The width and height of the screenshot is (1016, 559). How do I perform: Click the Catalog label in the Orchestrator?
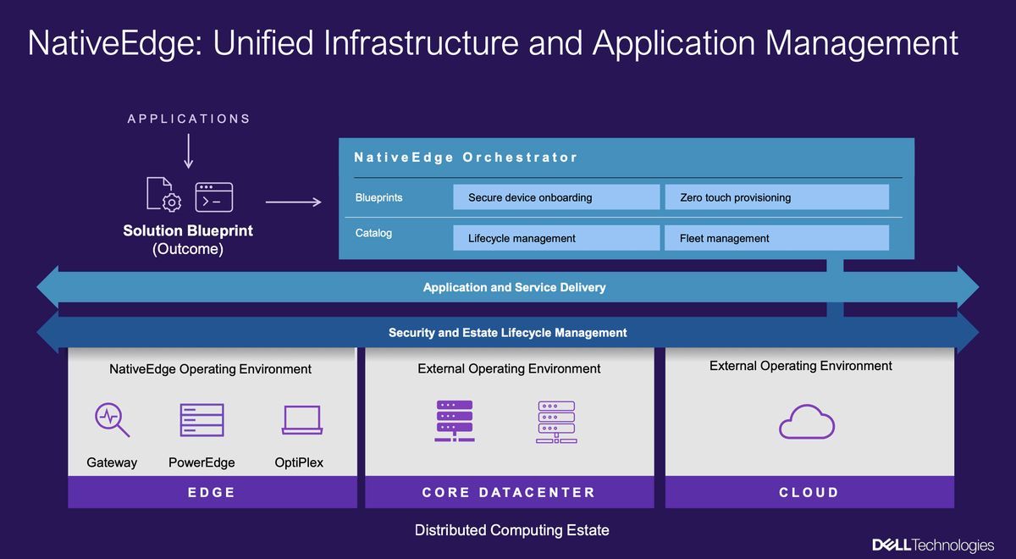pyautogui.click(x=374, y=233)
